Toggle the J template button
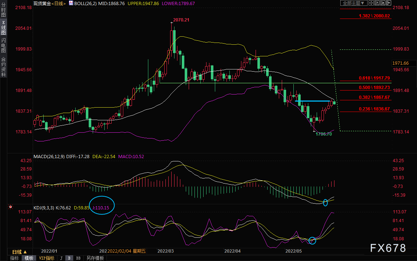The image size is (417, 261). 61,258
